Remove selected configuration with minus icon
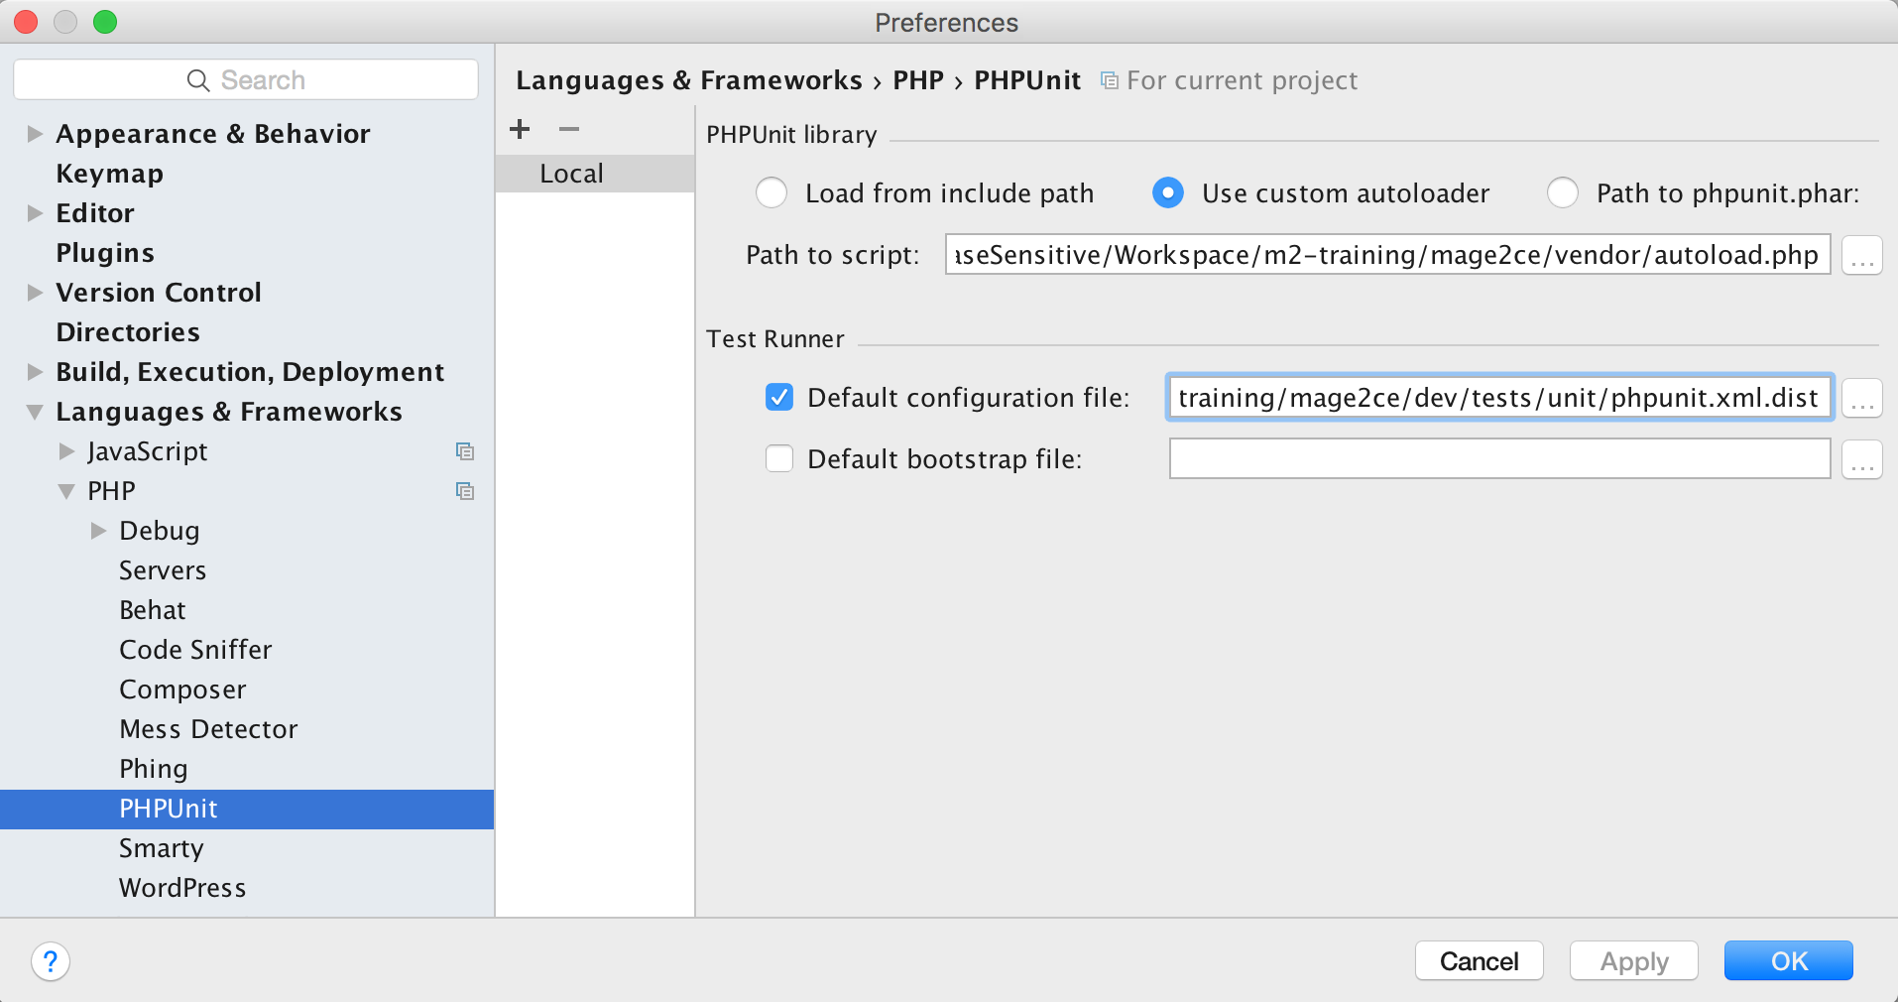 (x=568, y=129)
